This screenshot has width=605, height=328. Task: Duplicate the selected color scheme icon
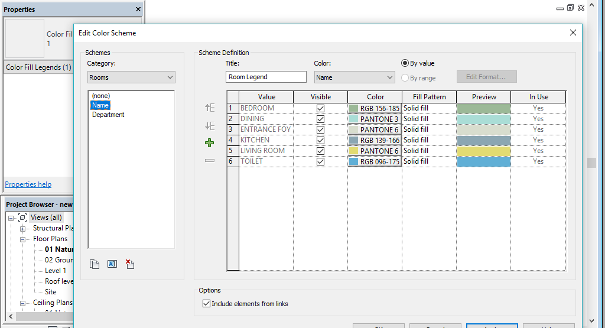95,264
